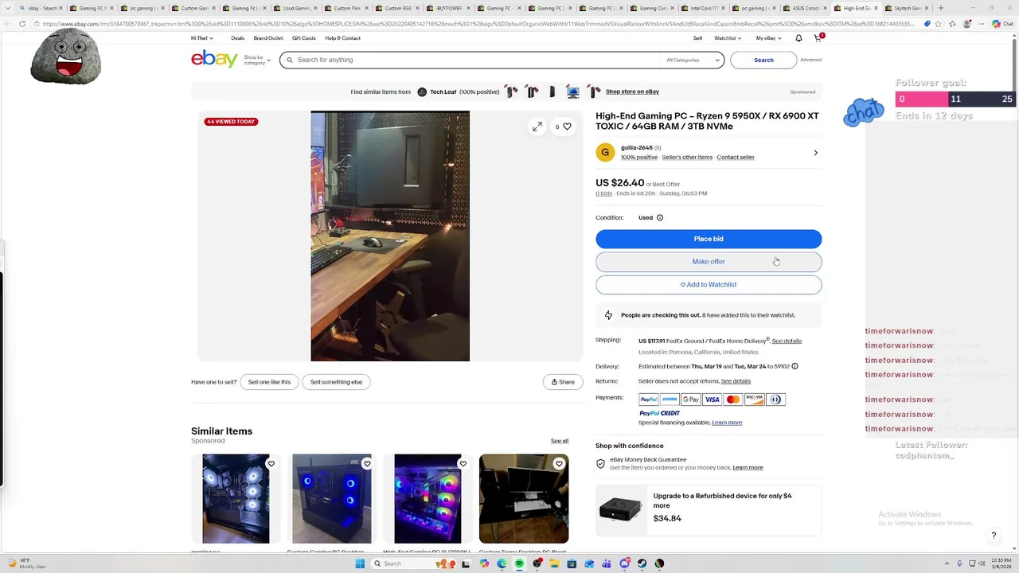1019x573 pixels.
Task: Expand the My eBay menu
Action: [768, 38]
